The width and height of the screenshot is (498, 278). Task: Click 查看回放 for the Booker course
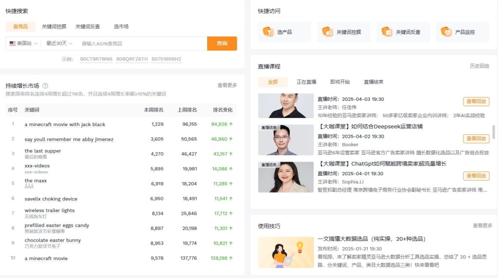pyautogui.click(x=476, y=139)
